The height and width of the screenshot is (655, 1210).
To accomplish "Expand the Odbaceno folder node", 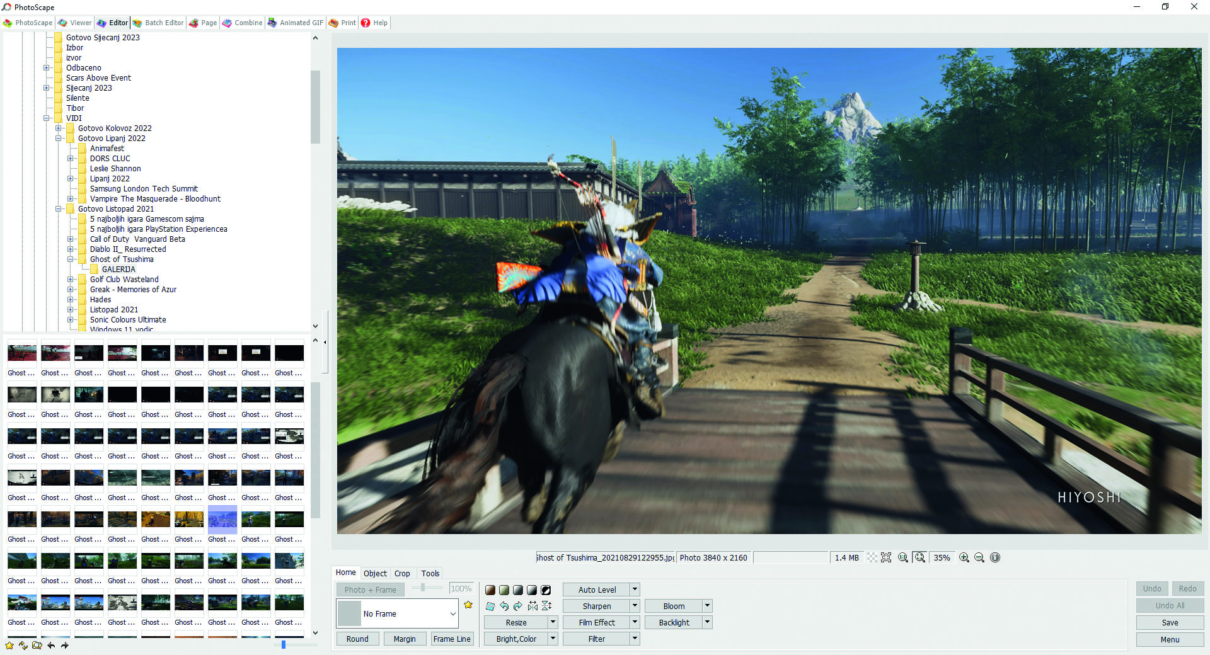I will point(46,67).
